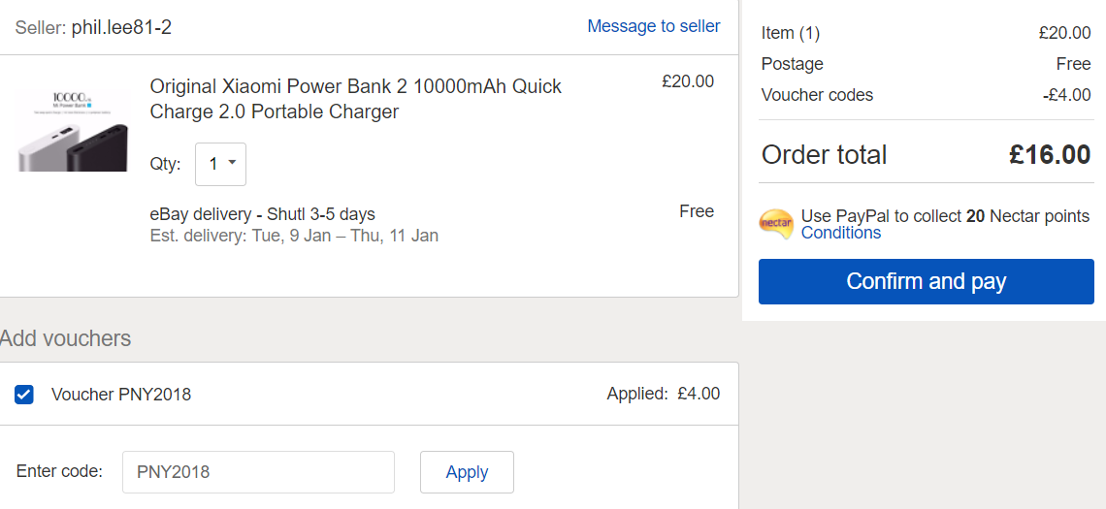Click the Original Xiaomi Power Bank item title
This screenshot has height=509, width=1106.
[356, 99]
